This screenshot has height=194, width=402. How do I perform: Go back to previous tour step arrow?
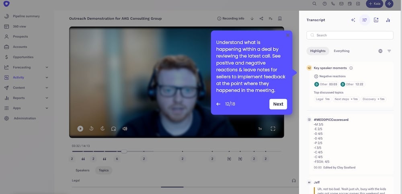coord(218,104)
